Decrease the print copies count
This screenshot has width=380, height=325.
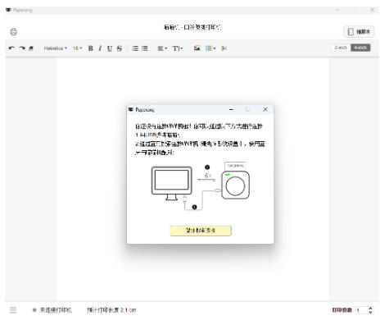370,312
